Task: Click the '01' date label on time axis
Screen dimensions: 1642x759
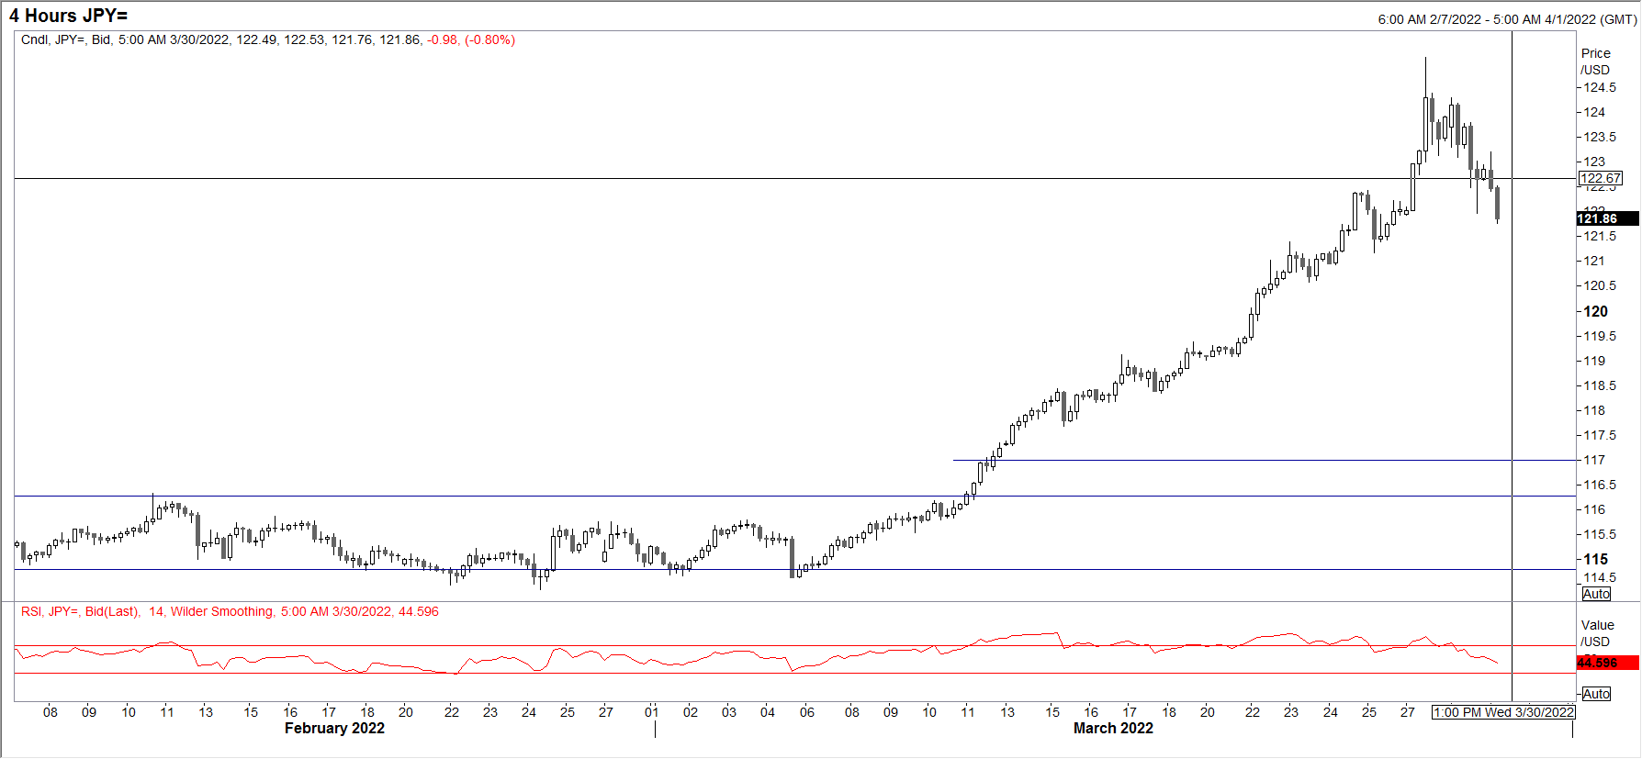Action: pos(651,712)
